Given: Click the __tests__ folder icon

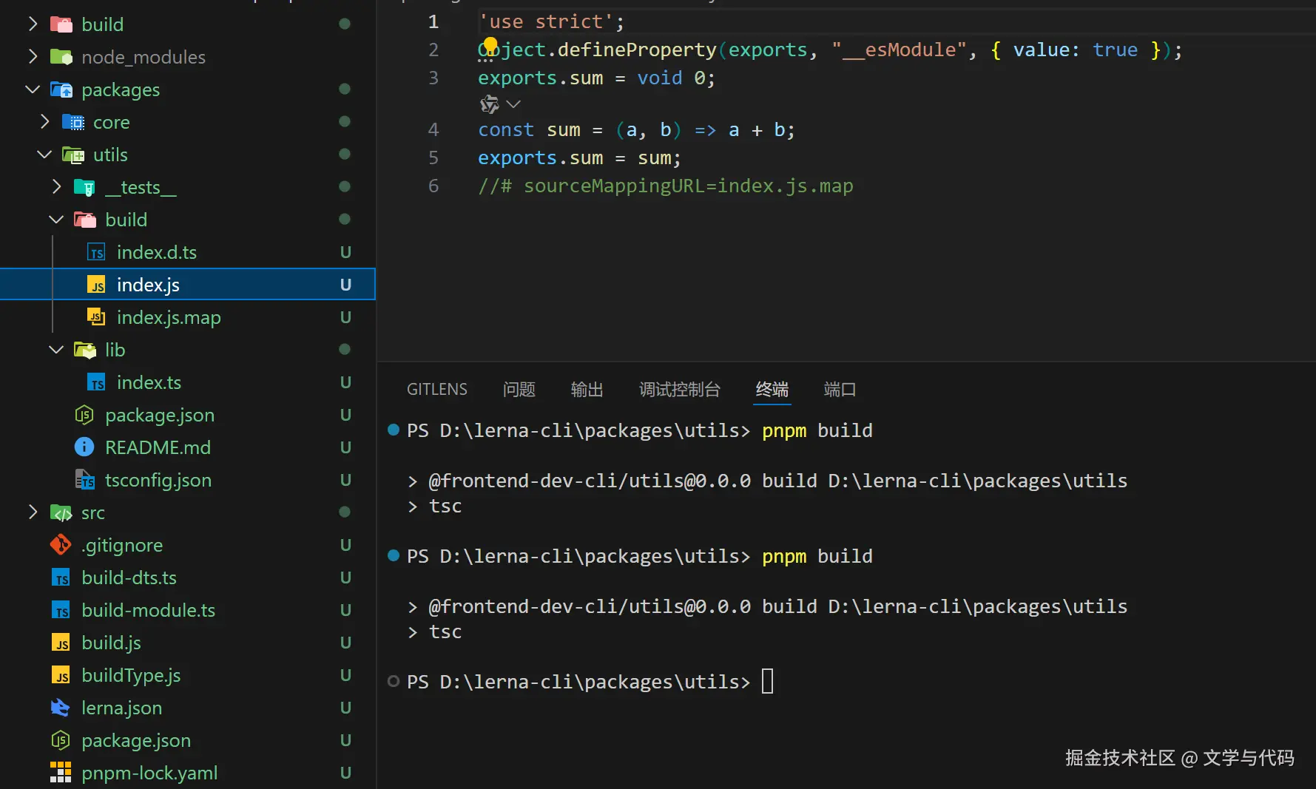Looking at the screenshot, I should (x=85, y=187).
